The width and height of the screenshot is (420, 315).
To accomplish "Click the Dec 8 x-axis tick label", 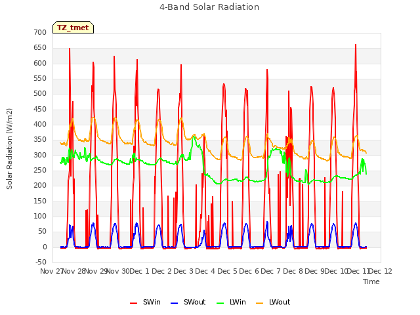I will tap(293, 271).
